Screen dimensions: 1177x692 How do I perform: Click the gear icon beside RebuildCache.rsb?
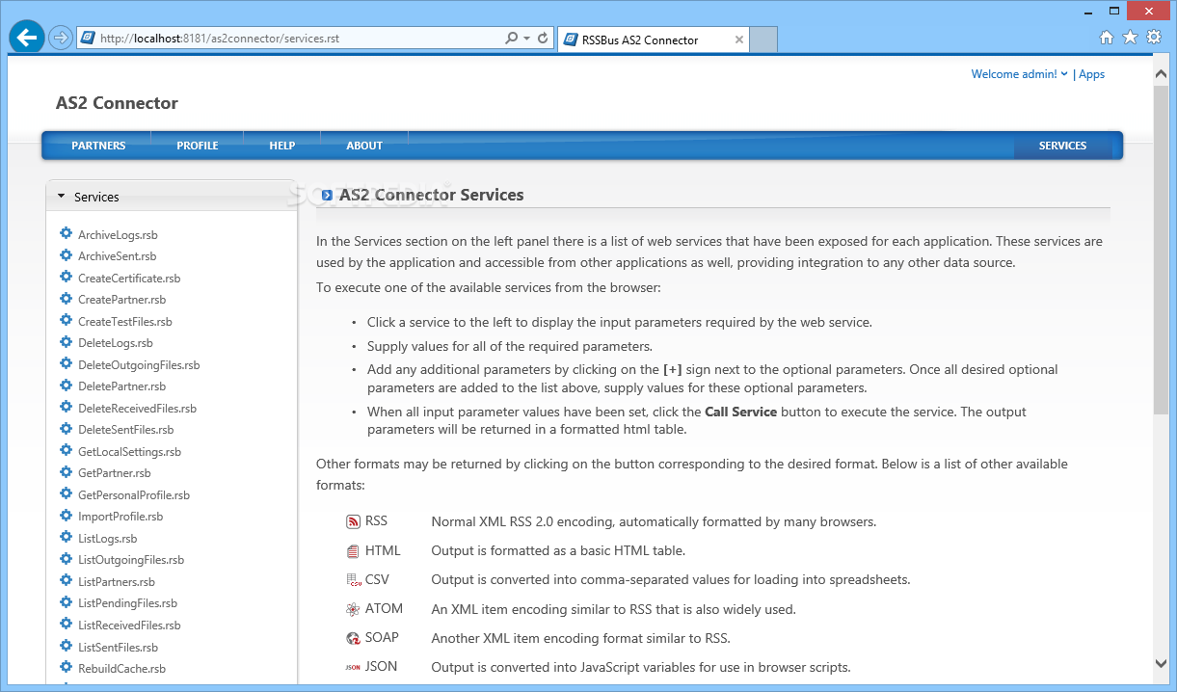[66, 668]
